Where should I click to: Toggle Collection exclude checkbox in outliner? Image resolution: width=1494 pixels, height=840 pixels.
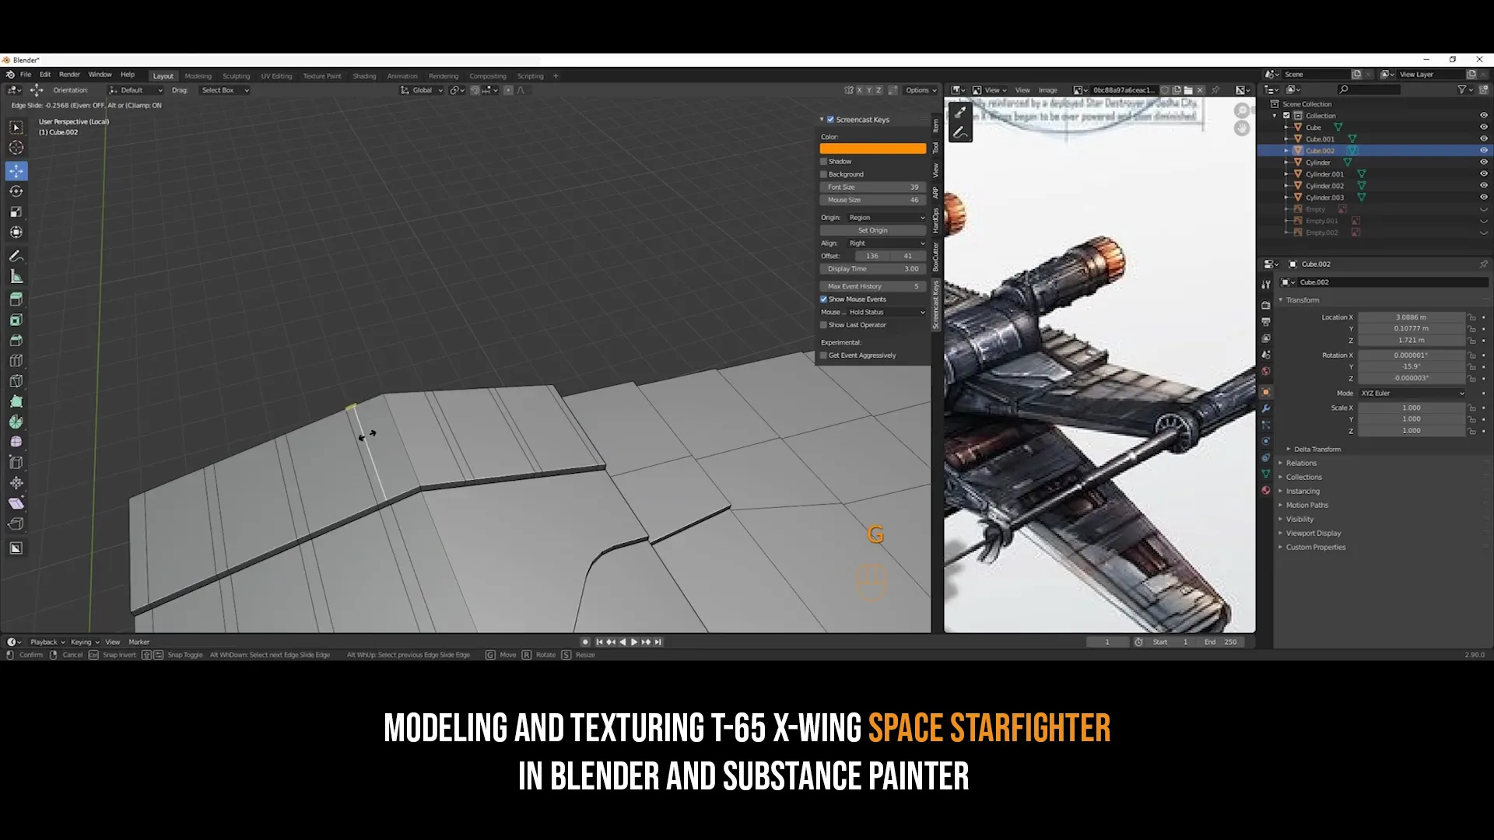coord(1286,116)
